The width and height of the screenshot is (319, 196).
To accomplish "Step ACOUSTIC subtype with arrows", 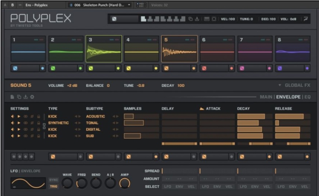I will (115, 116).
